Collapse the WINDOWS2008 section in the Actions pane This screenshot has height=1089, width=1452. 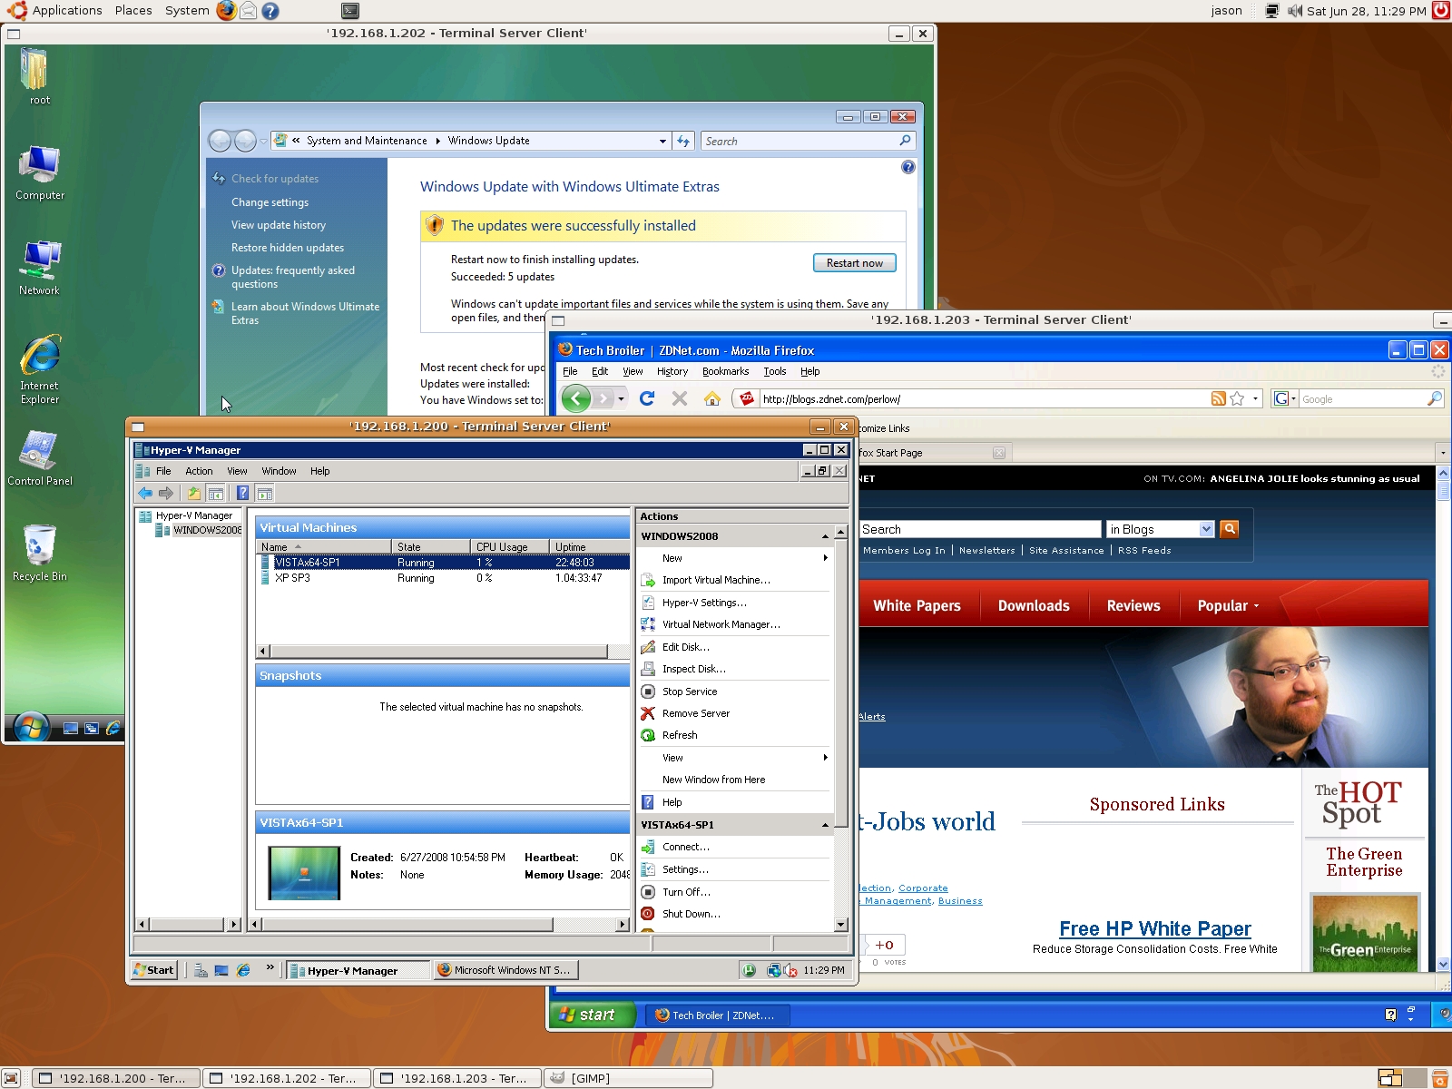pyautogui.click(x=825, y=536)
